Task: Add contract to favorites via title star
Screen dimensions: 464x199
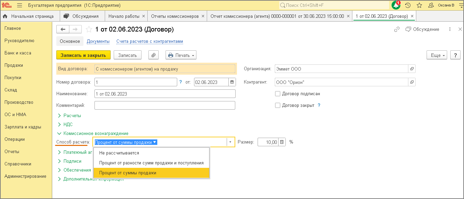Action: pos(89,29)
